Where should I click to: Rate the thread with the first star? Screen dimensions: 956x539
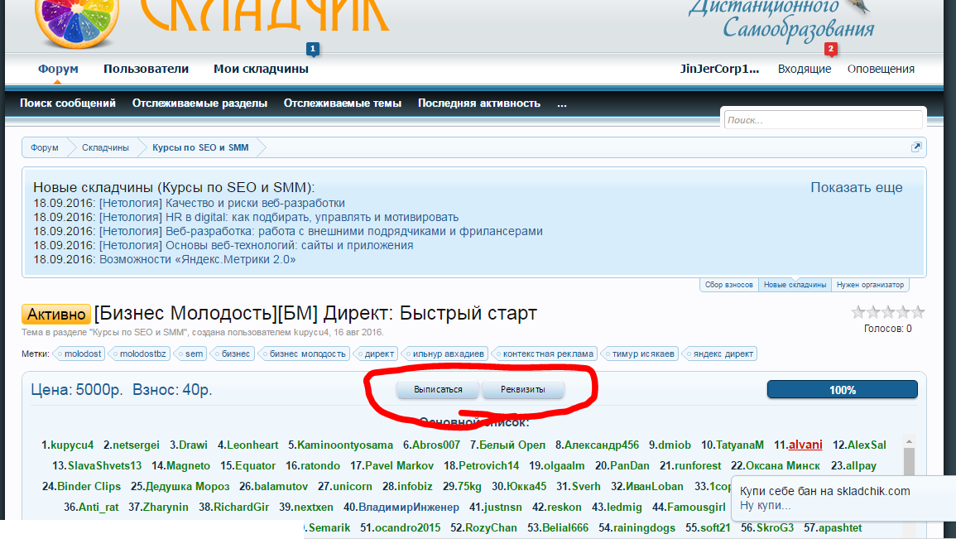[x=858, y=312]
